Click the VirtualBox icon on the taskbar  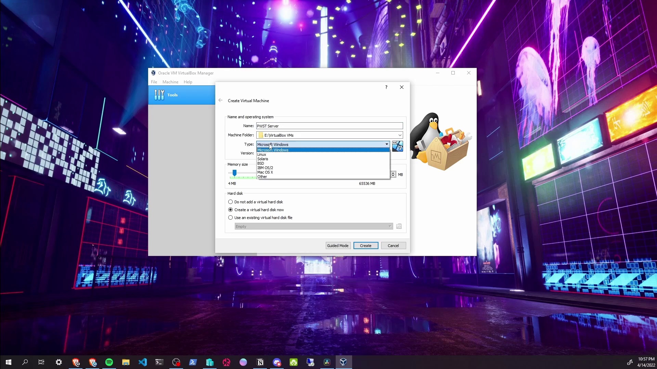[x=344, y=362]
